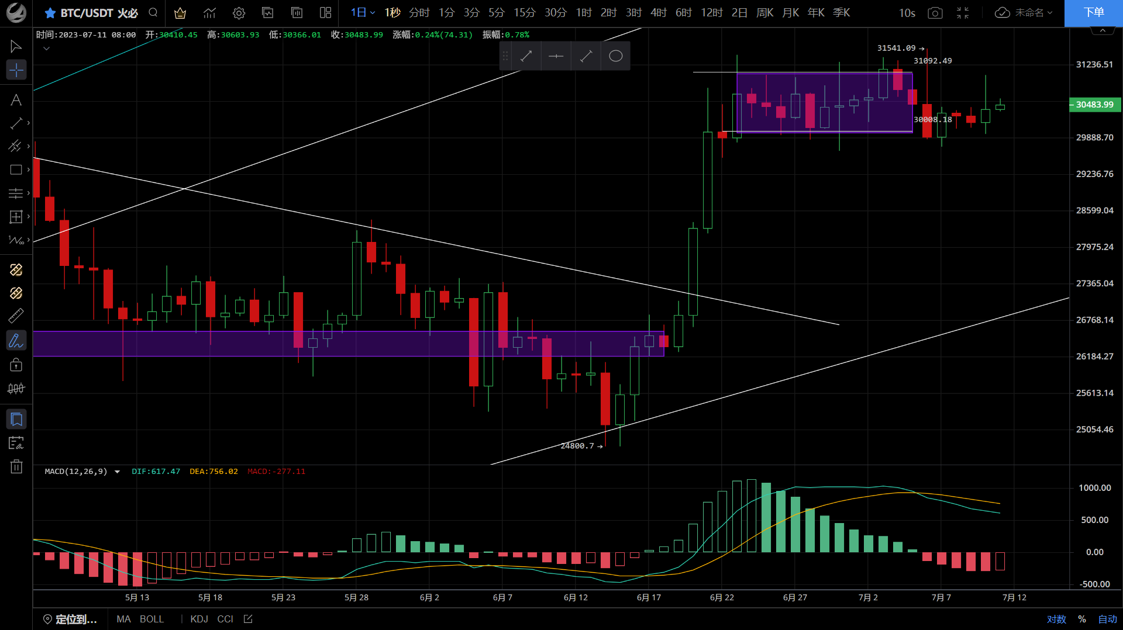Switch to 周K timeframe
Screen dimensions: 1123x630
pos(765,13)
